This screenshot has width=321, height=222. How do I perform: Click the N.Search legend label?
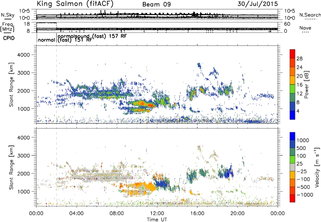[310, 15]
